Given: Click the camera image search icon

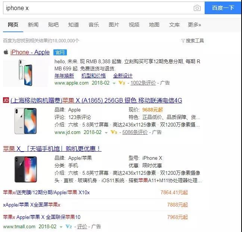Looking at the screenshot, I should (x=197, y=8).
